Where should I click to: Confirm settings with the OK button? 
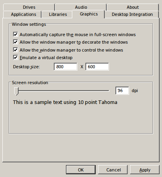pos(81,170)
